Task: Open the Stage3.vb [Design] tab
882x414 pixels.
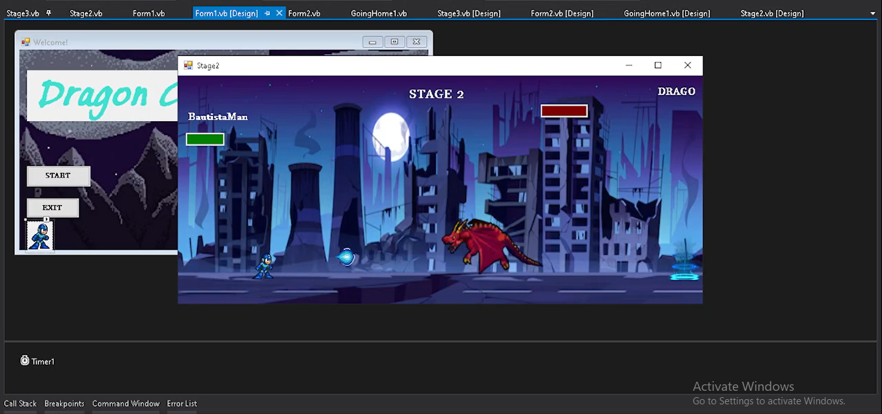Action: (x=468, y=14)
